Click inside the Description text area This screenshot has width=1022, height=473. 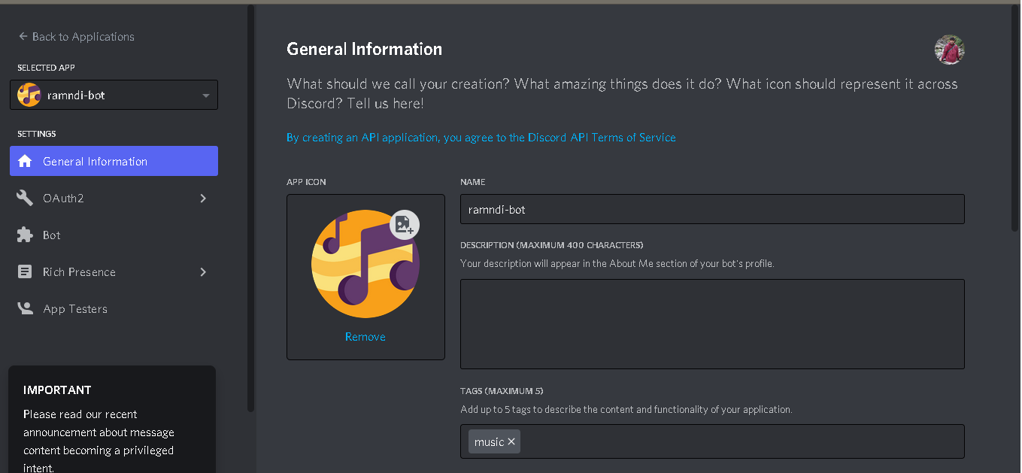(711, 323)
